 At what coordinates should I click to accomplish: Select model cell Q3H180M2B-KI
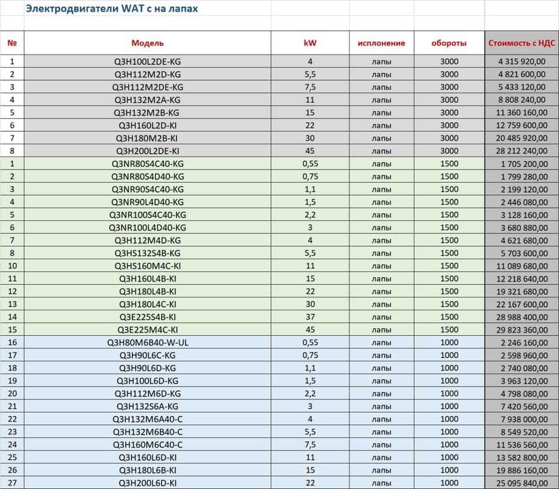147,138
